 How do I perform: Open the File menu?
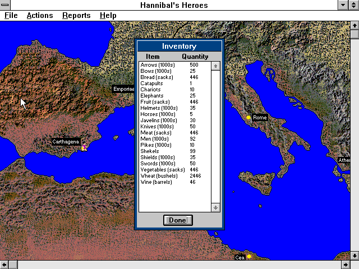[11, 15]
